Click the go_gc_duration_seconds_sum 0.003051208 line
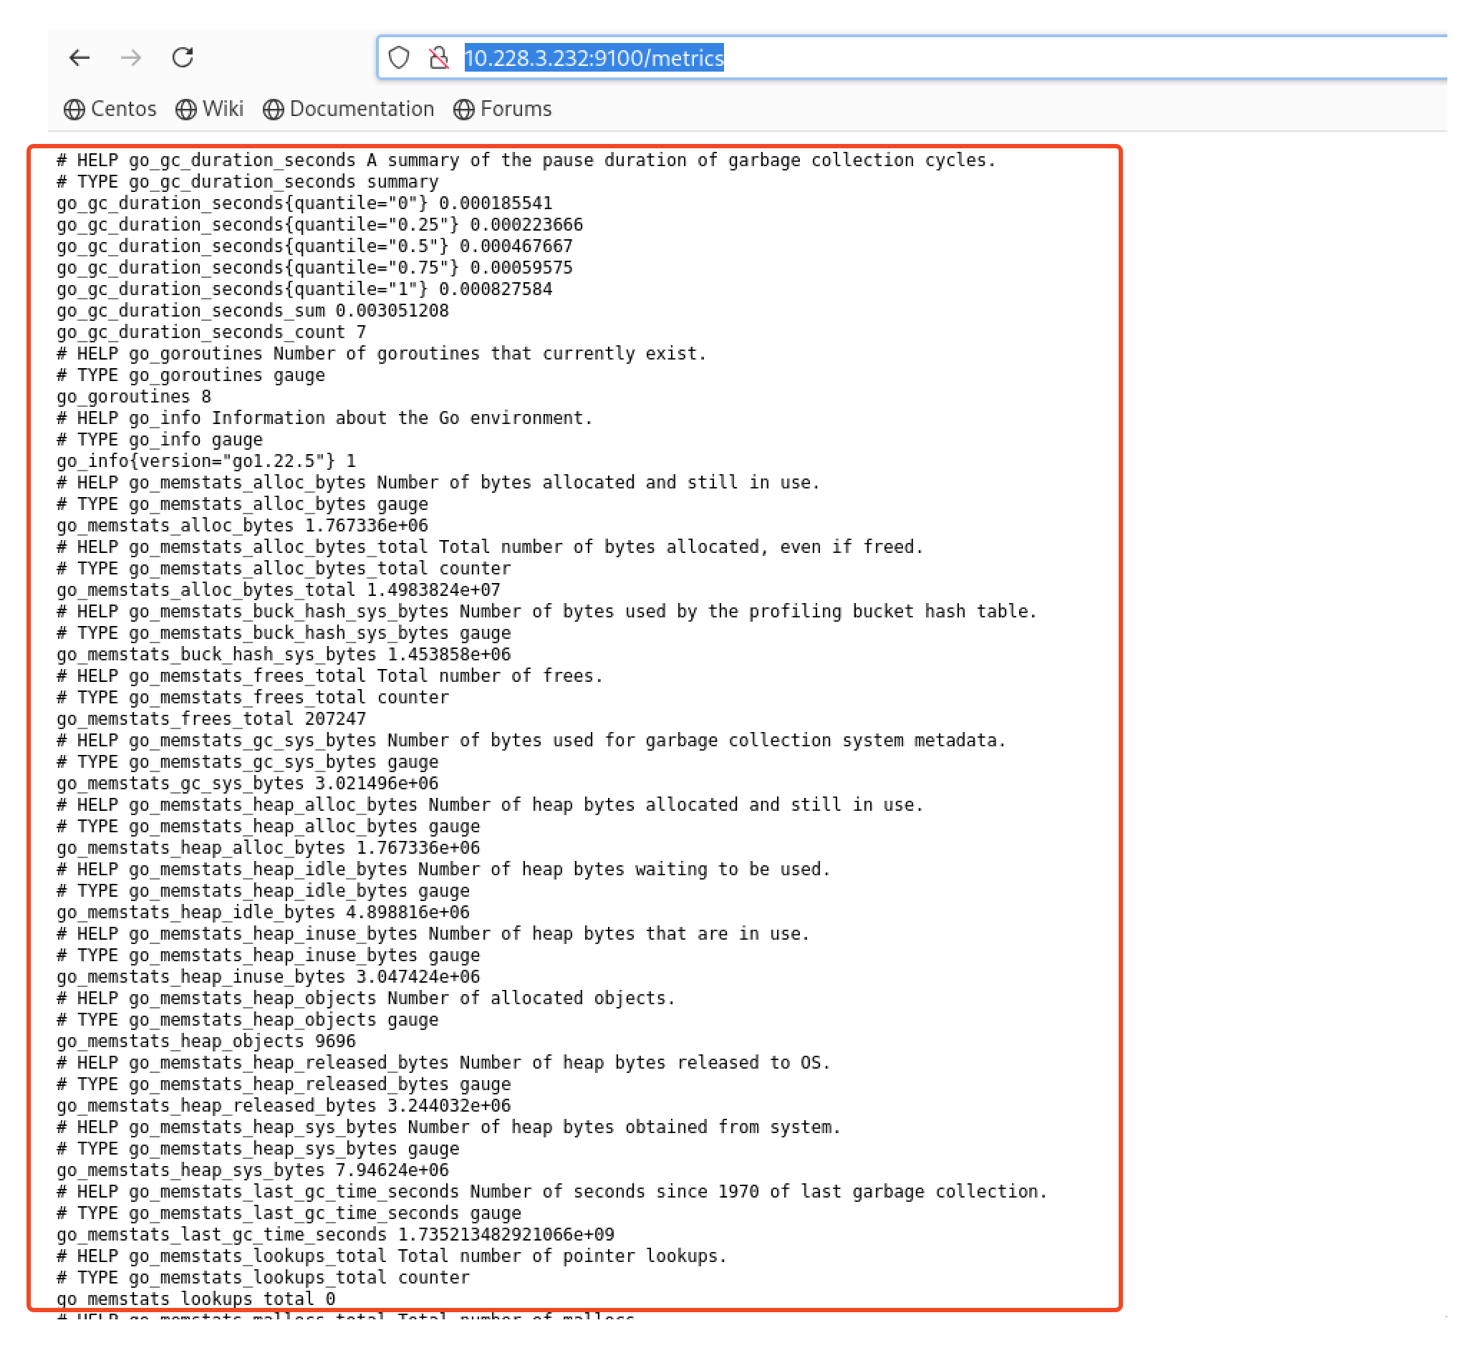The image size is (1476, 1348). [253, 310]
